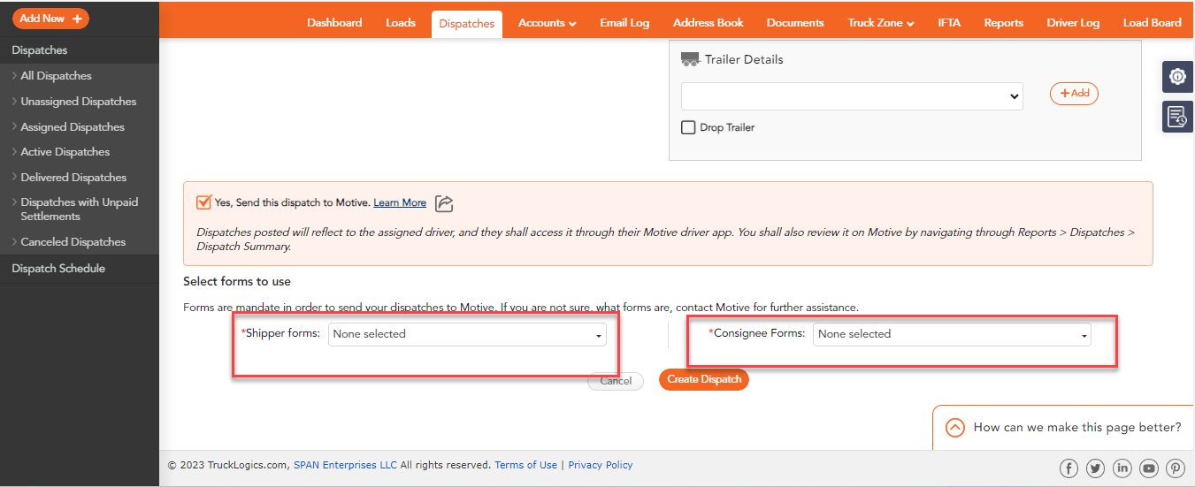Image resolution: width=1195 pixels, height=487 pixels.
Task: Go to the Dashboard tab
Action: tap(334, 23)
